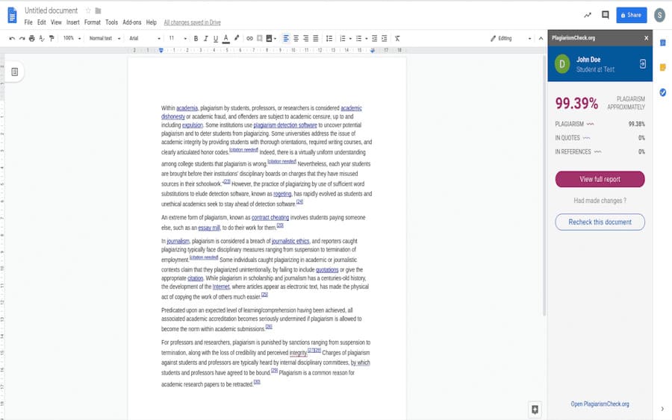Toggle italic formatting
The width and height of the screenshot is (672, 420).
206,38
